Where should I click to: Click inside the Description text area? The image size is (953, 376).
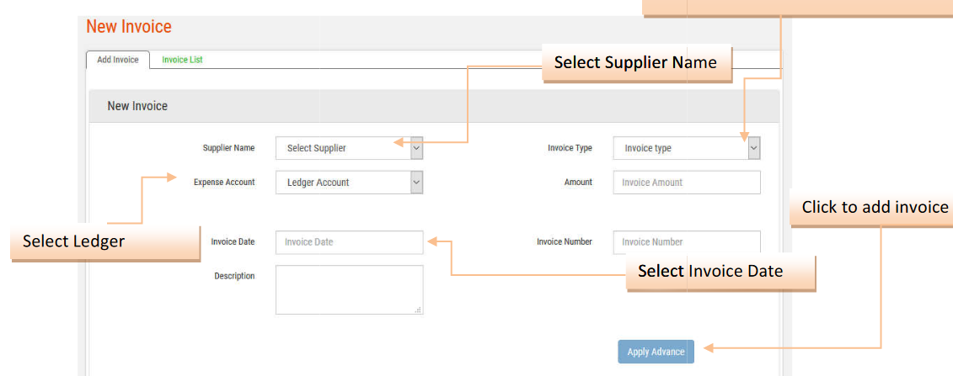click(349, 289)
